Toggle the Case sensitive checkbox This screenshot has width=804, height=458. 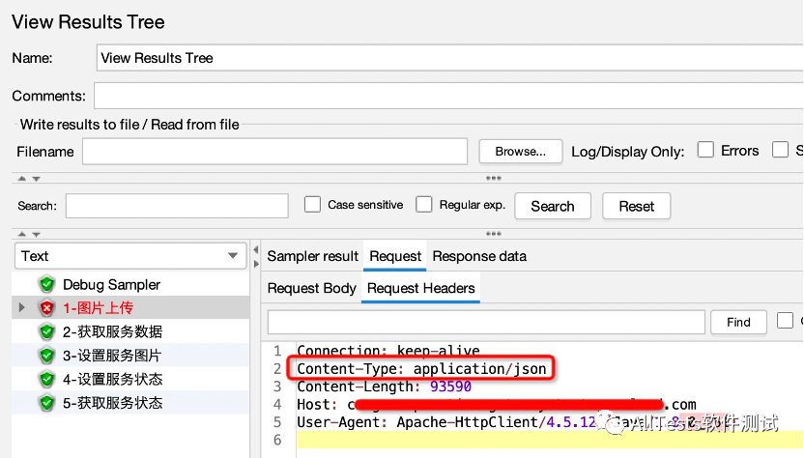click(x=312, y=205)
